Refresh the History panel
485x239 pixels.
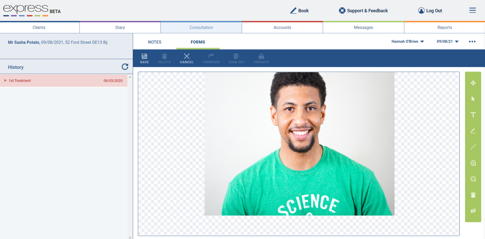tap(125, 67)
